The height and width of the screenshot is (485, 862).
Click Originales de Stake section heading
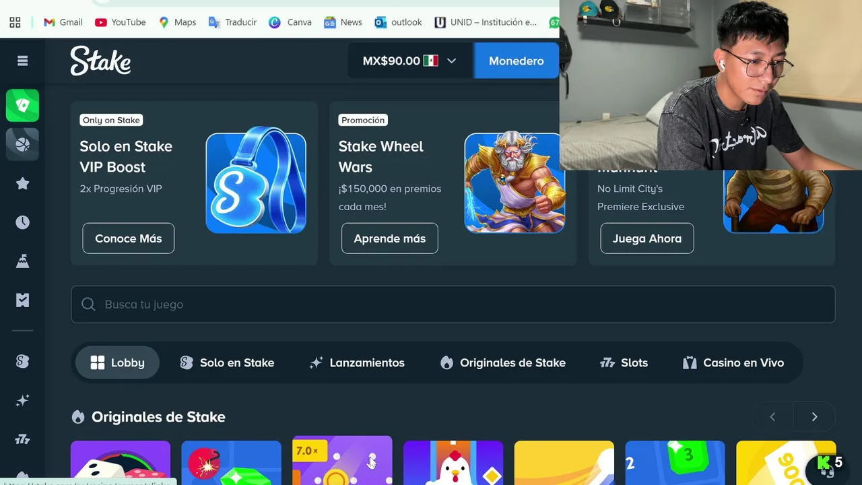158,417
